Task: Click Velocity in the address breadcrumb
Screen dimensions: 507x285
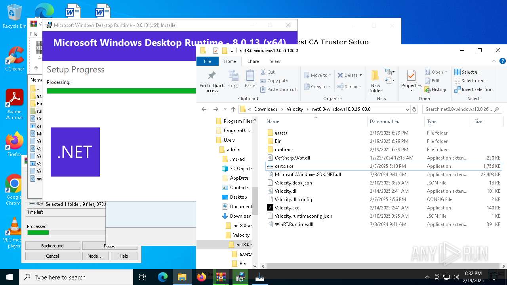Action: pos(294,109)
